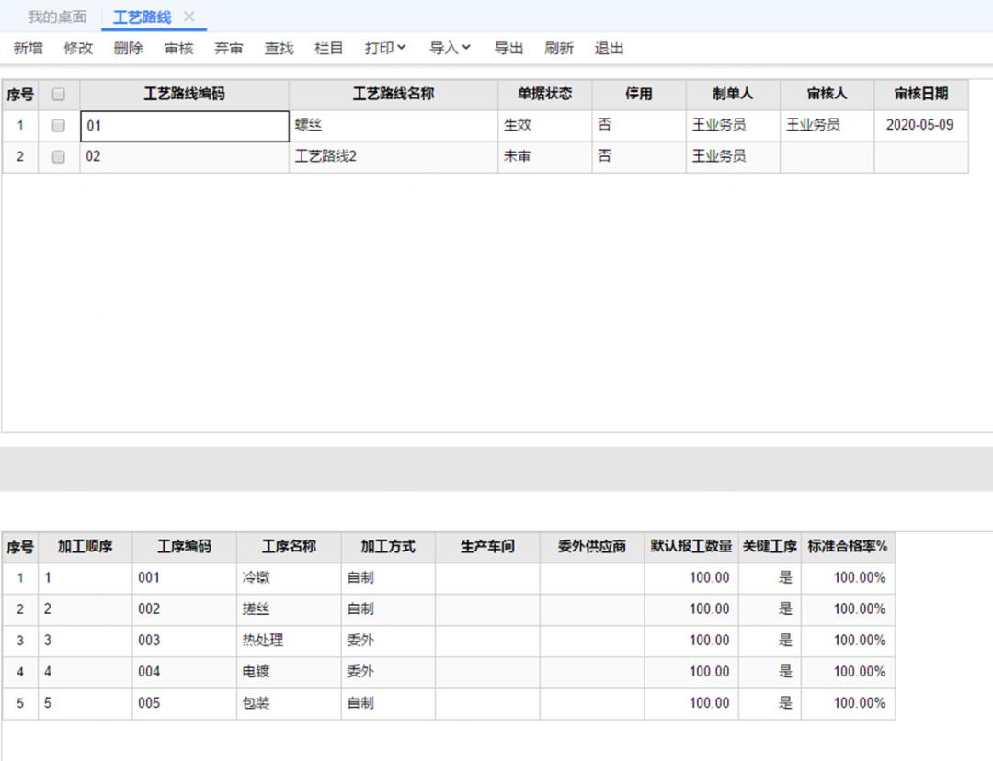Select process code 005 cell
The width and height of the screenshot is (993, 761).
pyautogui.click(x=184, y=703)
